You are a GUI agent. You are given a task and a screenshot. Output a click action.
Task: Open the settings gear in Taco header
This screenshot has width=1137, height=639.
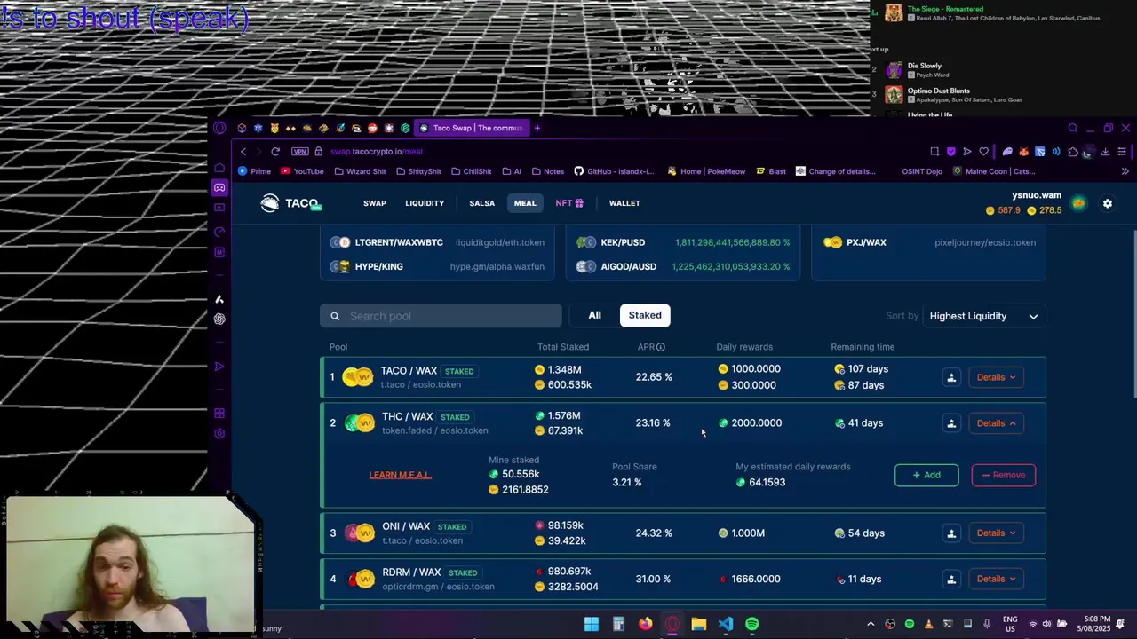click(x=1108, y=203)
